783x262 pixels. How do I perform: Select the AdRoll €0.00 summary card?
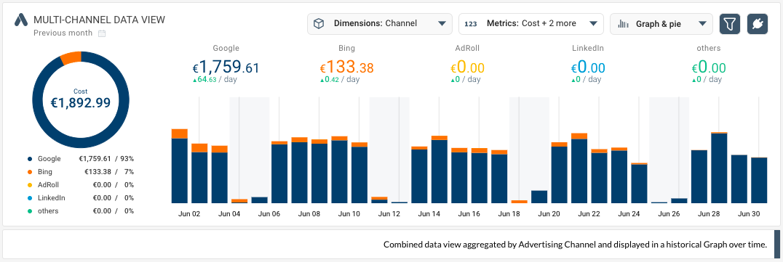[x=467, y=65]
